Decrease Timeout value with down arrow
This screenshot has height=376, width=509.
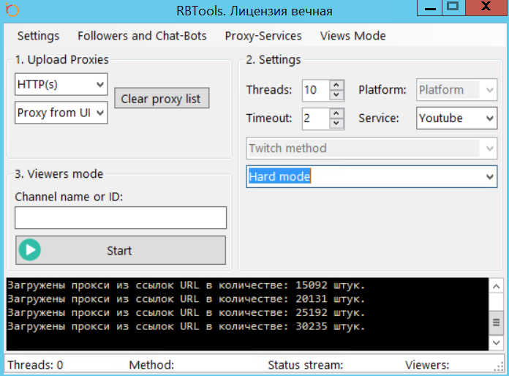click(x=336, y=123)
